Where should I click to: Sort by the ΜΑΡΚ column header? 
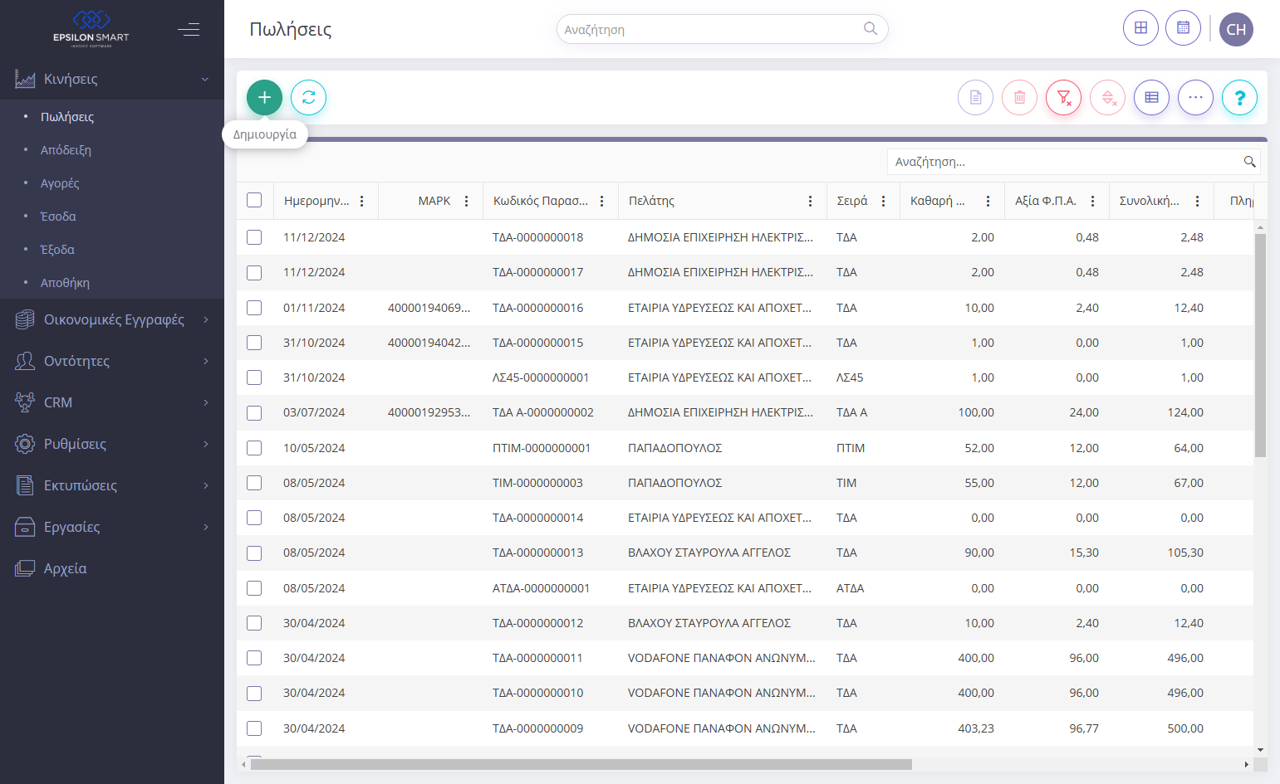pyautogui.click(x=434, y=201)
